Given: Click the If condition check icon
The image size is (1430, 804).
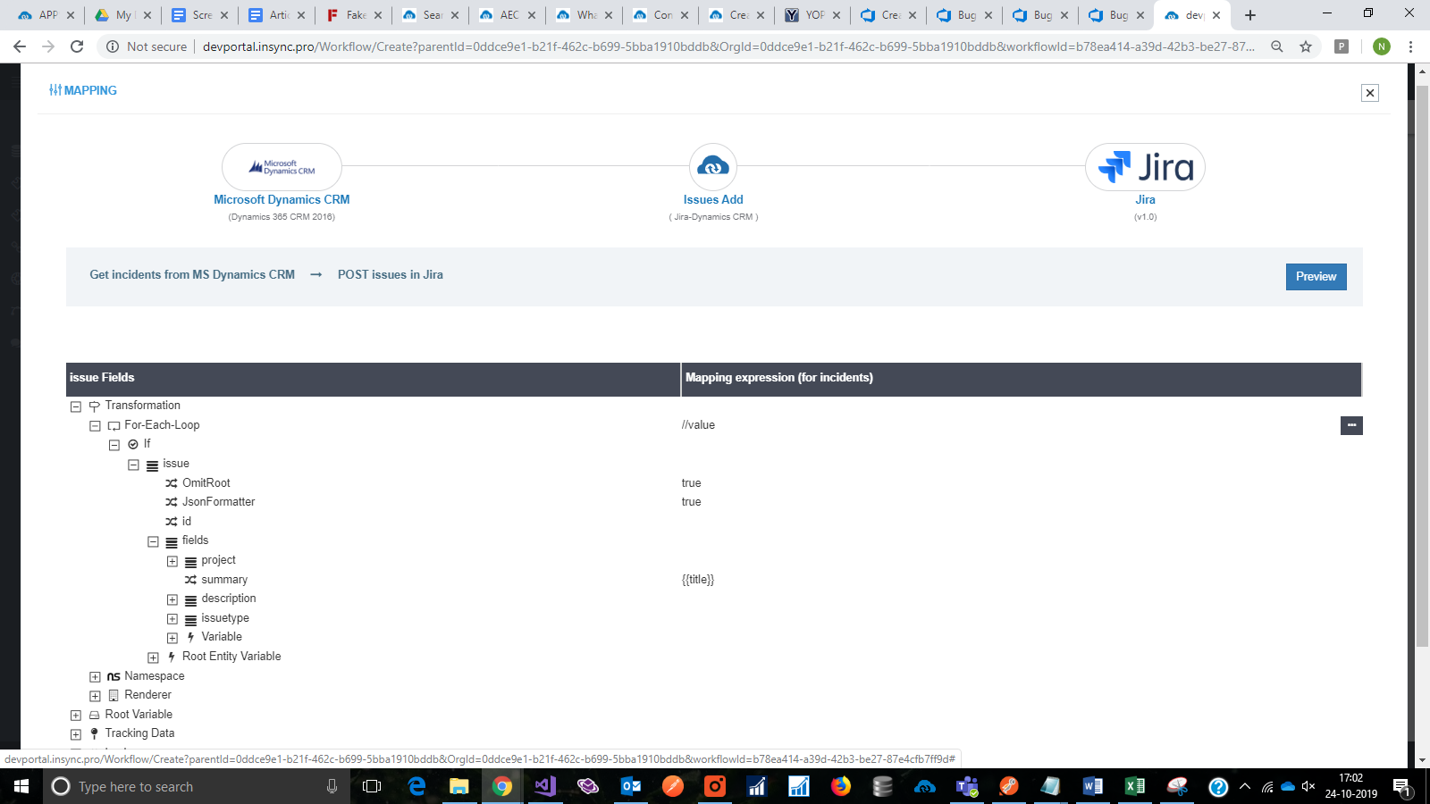Looking at the screenshot, I should 133,445.
